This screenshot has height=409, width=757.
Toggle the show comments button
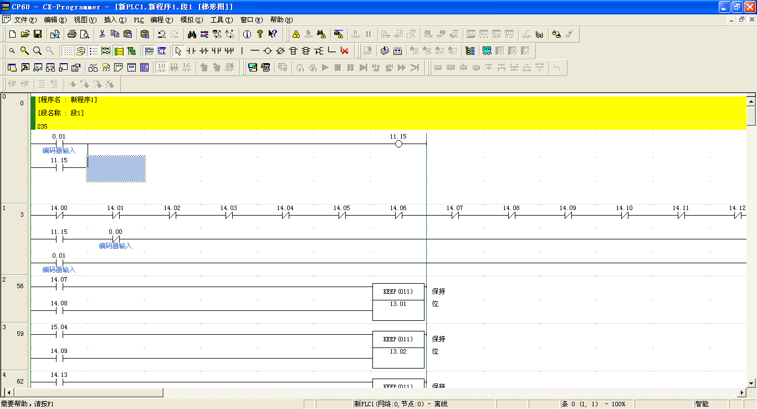click(80, 51)
